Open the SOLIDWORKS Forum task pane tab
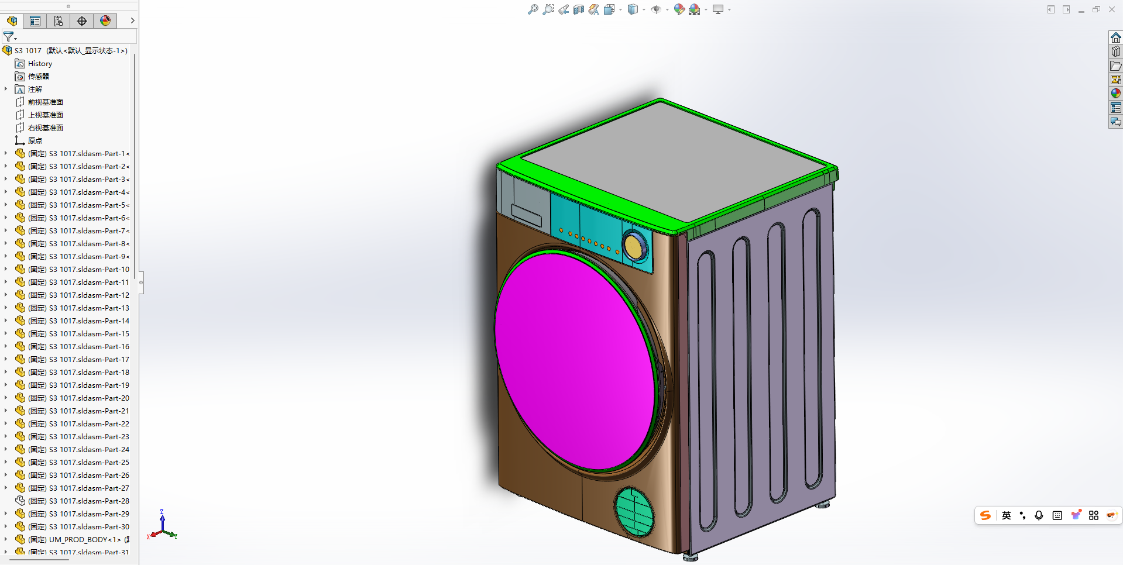This screenshot has height=565, width=1123. tap(1116, 122)
